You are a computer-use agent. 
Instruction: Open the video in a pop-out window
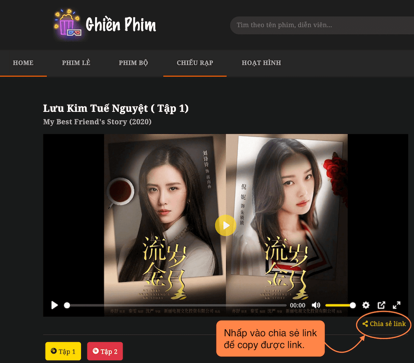tap(381, 305)
